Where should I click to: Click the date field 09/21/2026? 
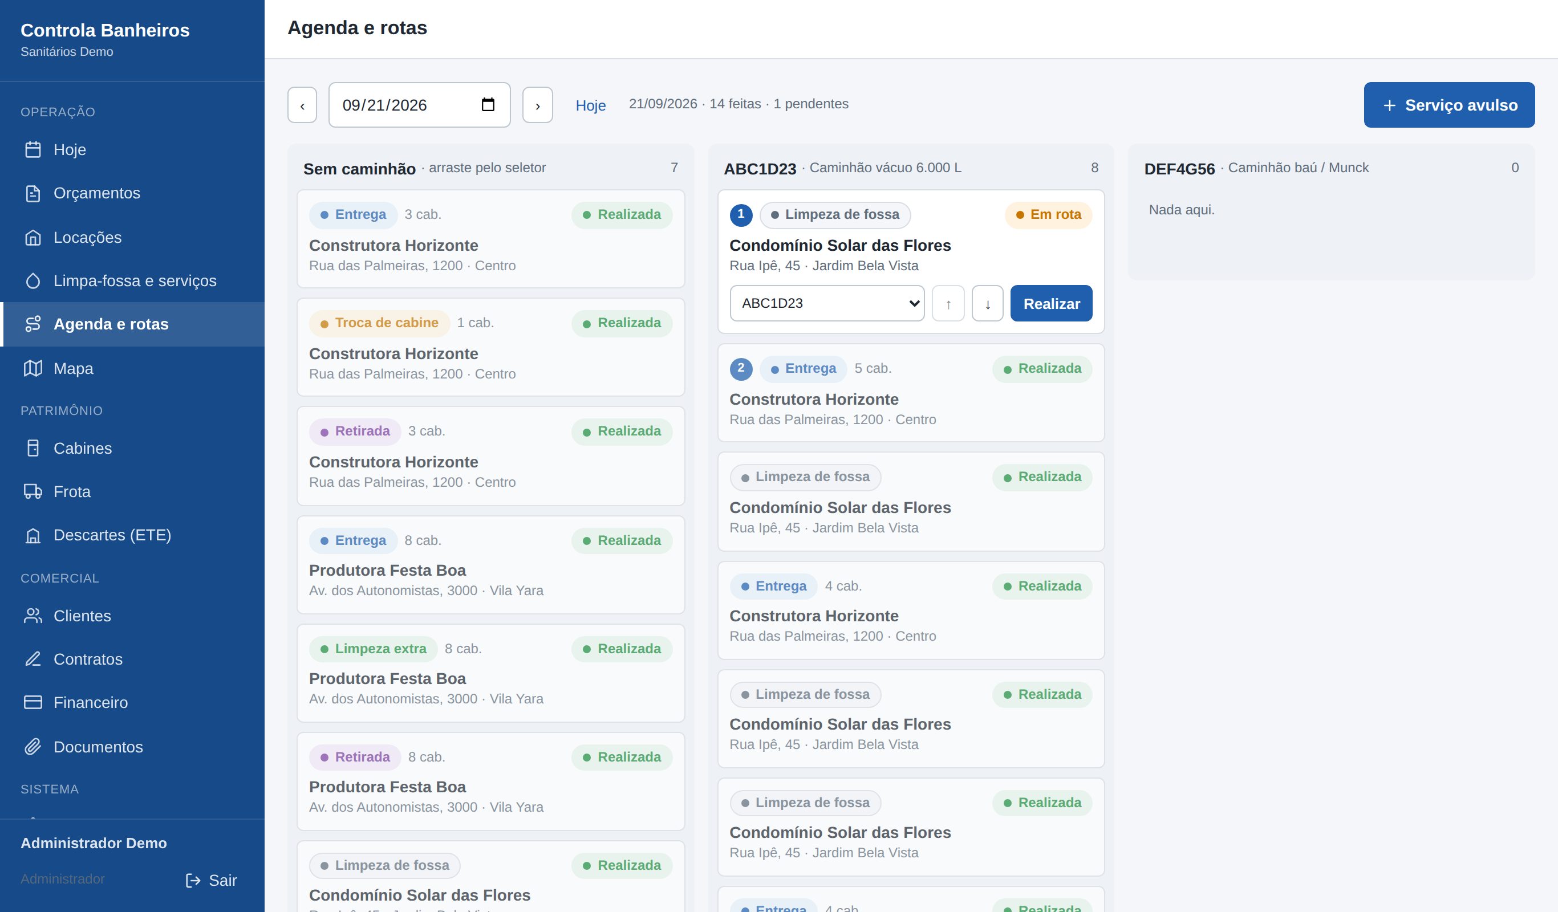coord(419,105)
